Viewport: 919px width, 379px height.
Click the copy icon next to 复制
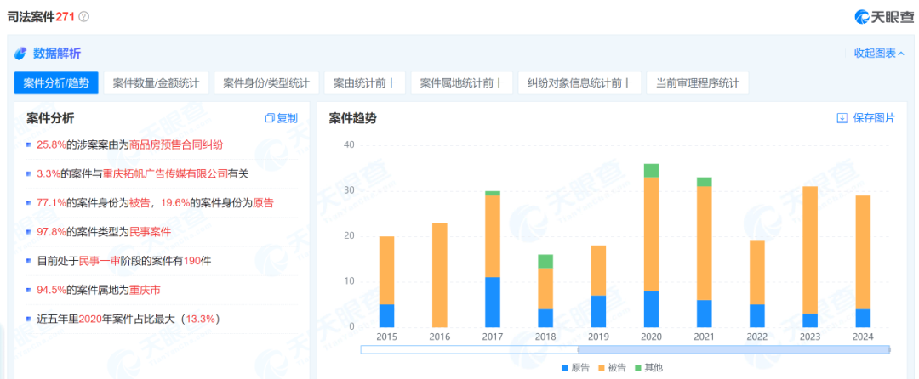pos(270,118)
